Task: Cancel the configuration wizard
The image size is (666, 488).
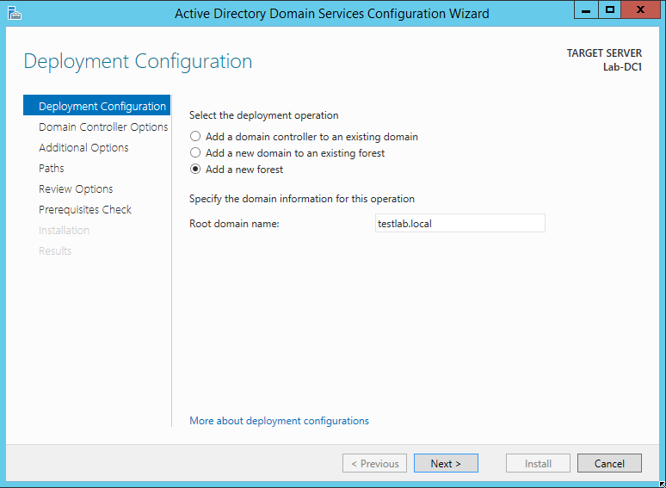Action: coord(609,463)
